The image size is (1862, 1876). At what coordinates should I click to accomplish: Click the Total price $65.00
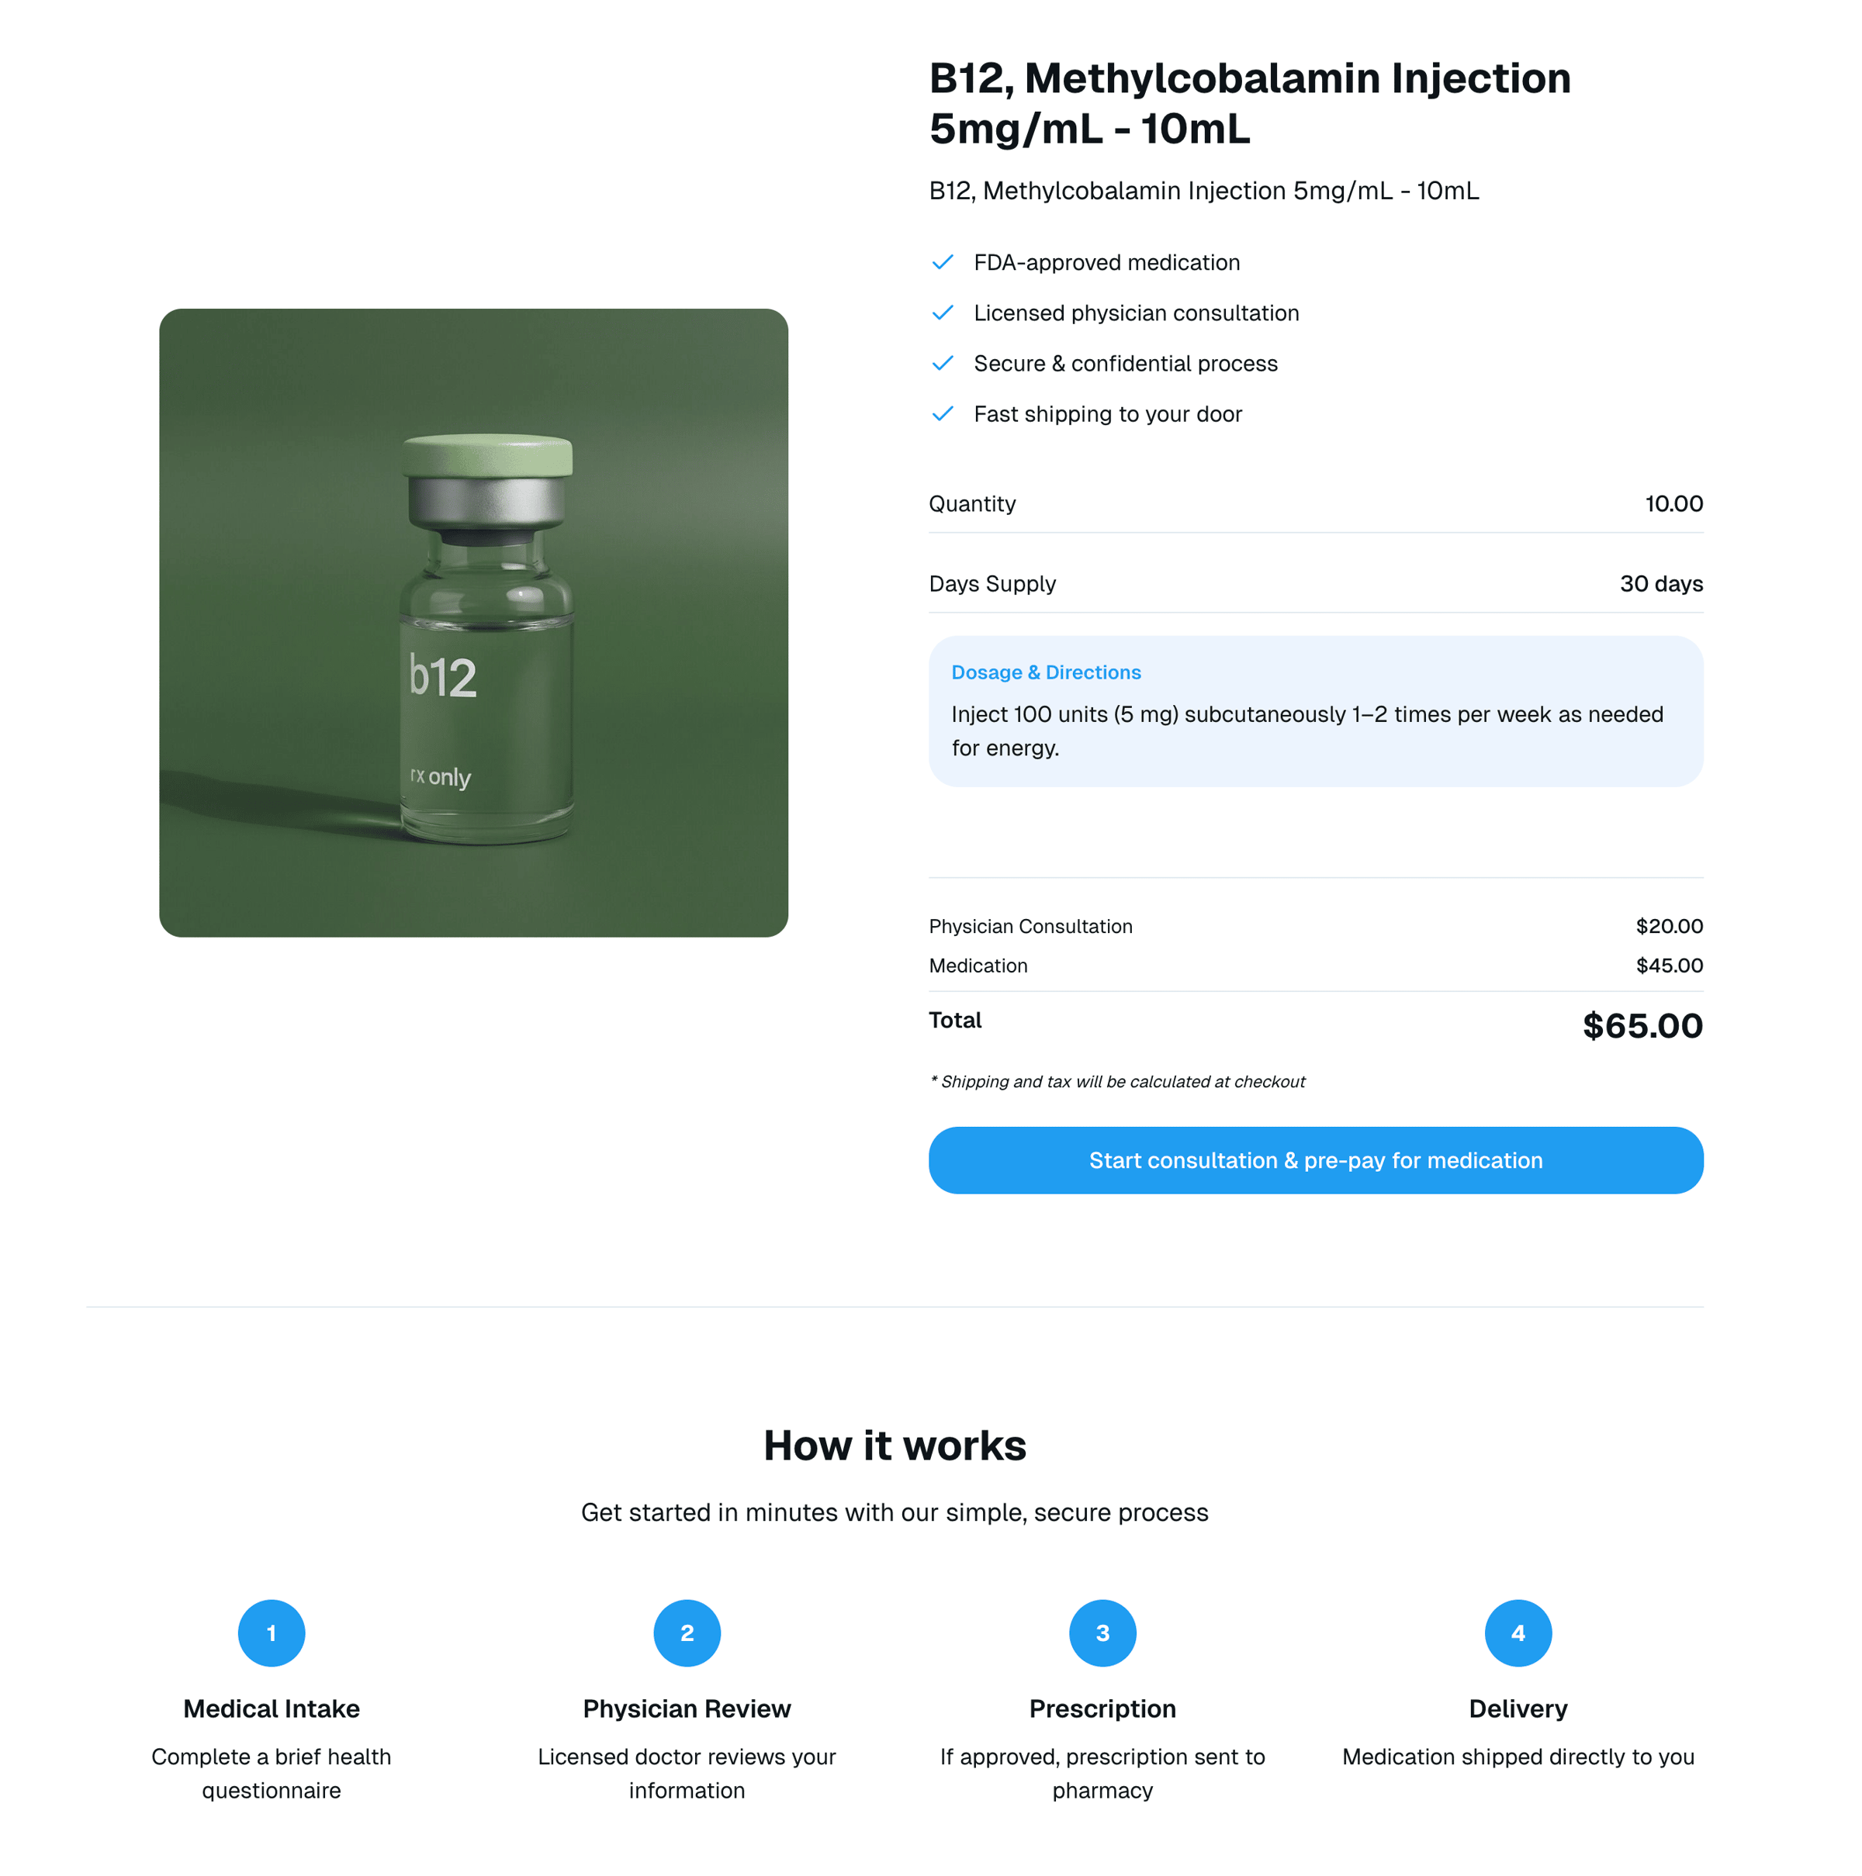pos(1642,1025)
